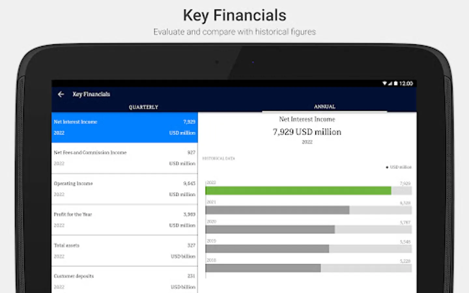Click the 2020 historical bar
Viewport: 469px width, 293px height.
point(270,230)
